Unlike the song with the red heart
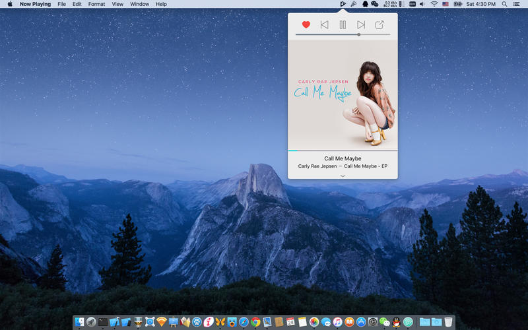The height and width of the screenshot is (330, 528). (x=306, y=25)
